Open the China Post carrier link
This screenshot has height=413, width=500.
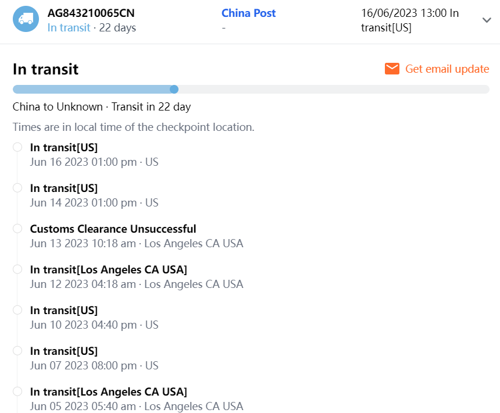pos(249,13)
